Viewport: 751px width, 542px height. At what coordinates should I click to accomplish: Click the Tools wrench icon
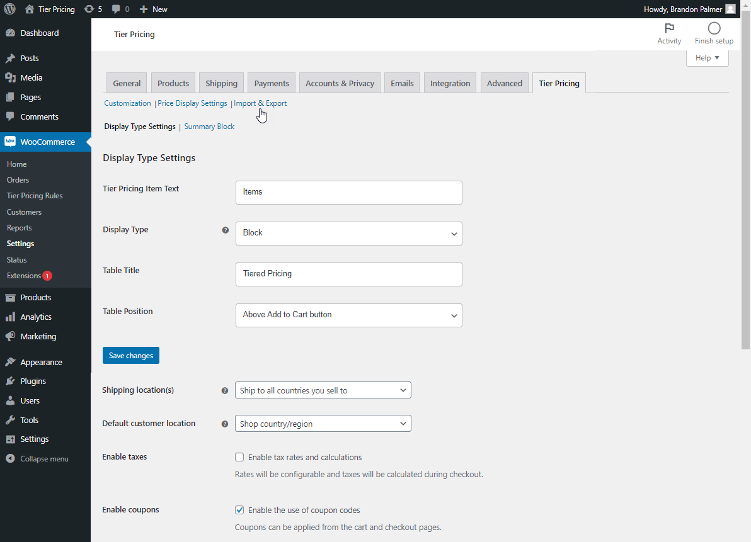coord(10,420)
